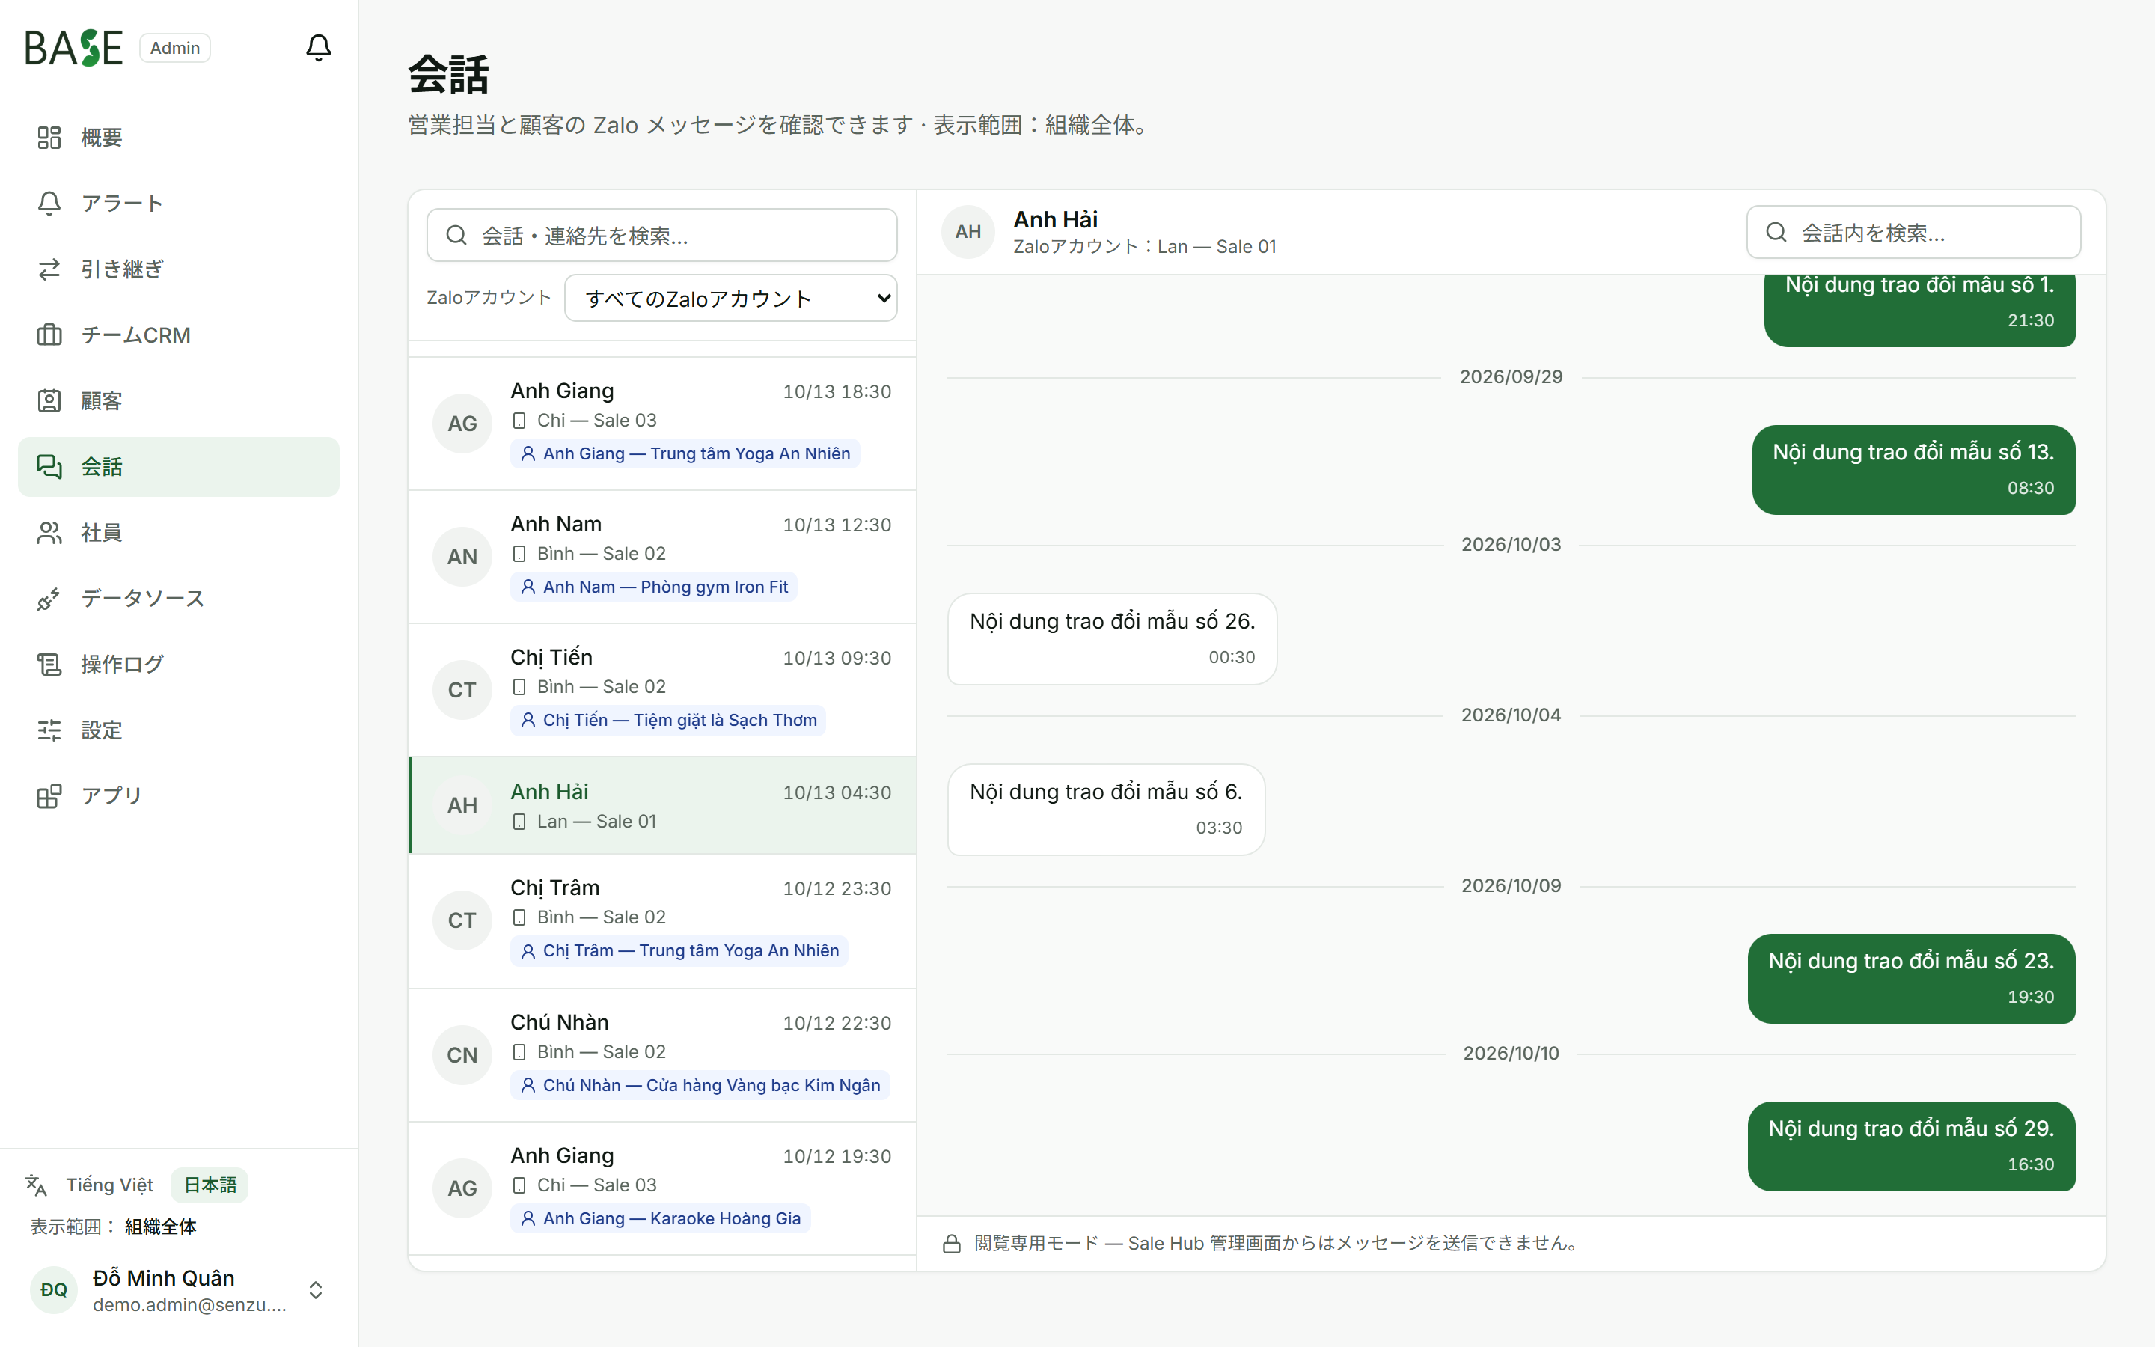Open Chú Nhàn 10/12 22:30 conversation
The height and width of the screenshot is (1347, 2155).
tap(661, 1055)
